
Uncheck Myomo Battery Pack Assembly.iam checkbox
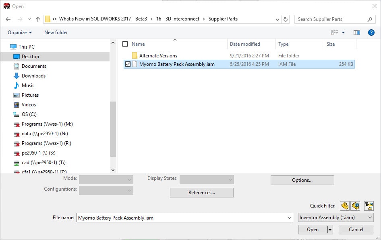(128, 64)
